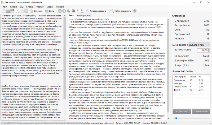The width and height of the screenshot is (212, 125).
Task: Open the Файл menu
Action: pyautogui.click(x=5, y=7)
